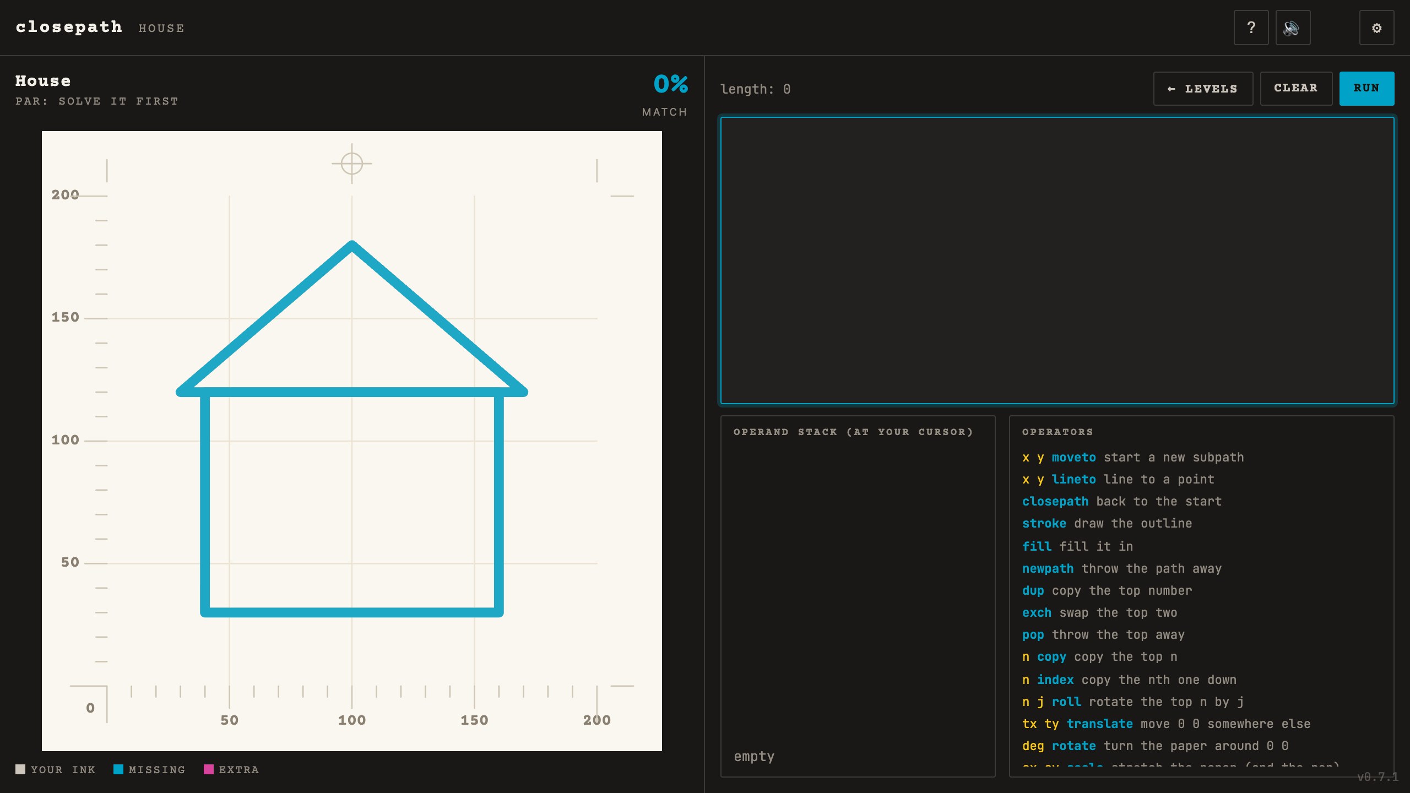Click the Missing blue legend swatch
Image resolution: width=1410 pixels, height=793 pixels.
coord(118,769)
